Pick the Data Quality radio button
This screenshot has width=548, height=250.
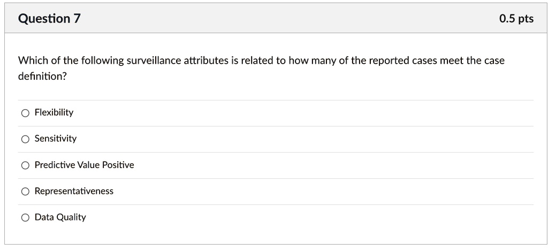[x=25, y=218]
